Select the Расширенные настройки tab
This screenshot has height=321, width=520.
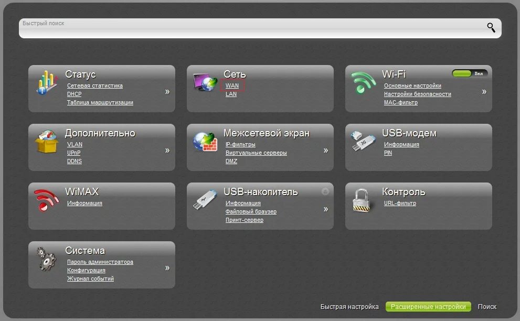(428, 307)
